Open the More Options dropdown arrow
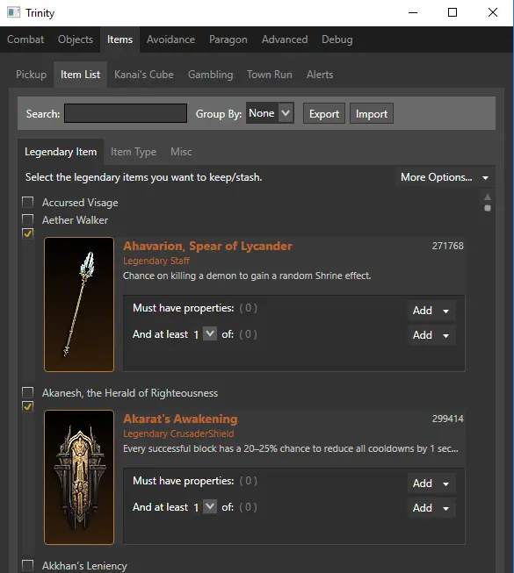The width and height of the screenshot is (514, 573). point(485,178)
